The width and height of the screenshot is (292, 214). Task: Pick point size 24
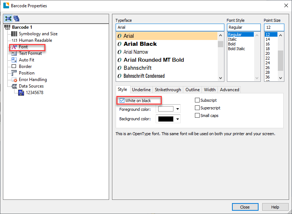click(x=268, y=63)
